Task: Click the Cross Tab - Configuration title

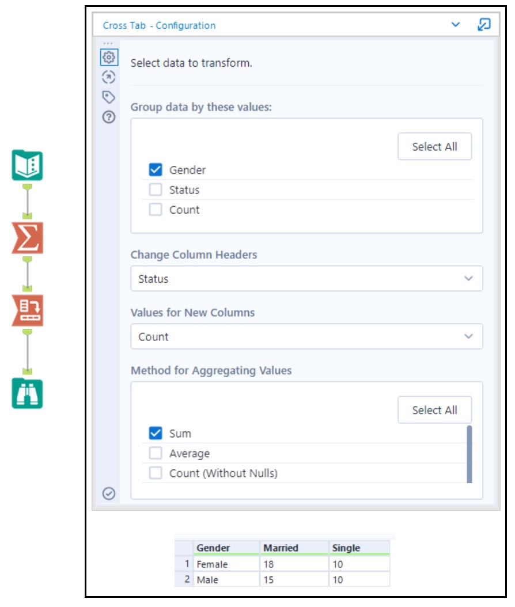Action: pyautogui.click(x=159, y=25)
